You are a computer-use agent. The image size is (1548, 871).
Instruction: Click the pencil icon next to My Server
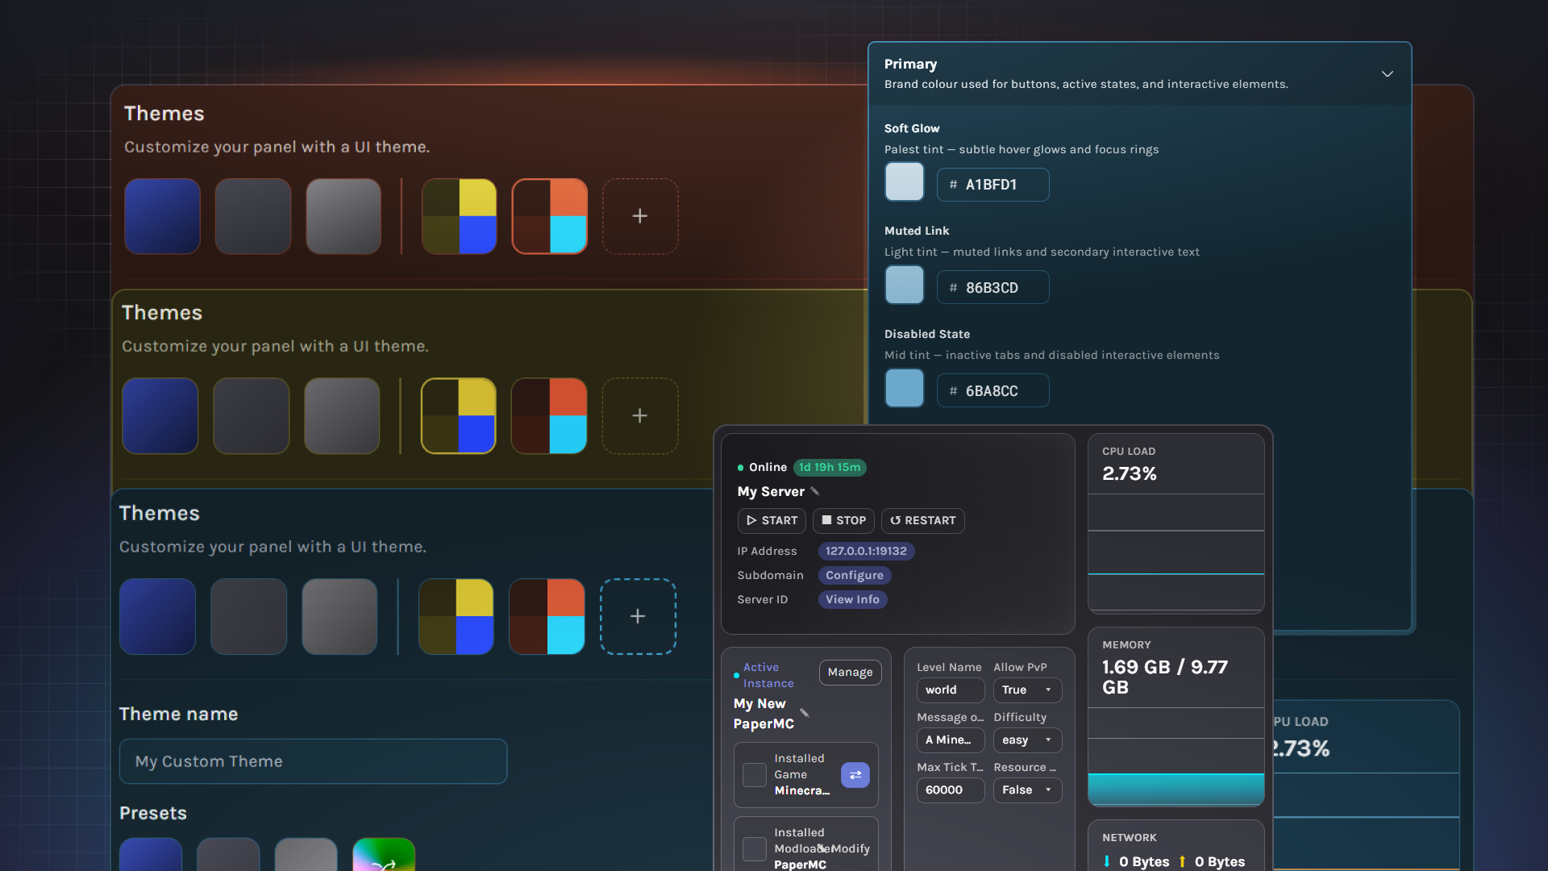(x=815, y=491)
